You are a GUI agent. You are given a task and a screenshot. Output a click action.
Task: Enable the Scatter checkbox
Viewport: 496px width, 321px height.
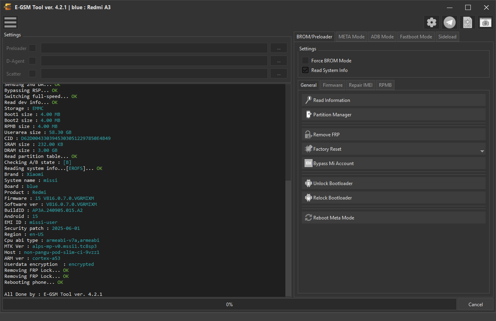tap(32, 74)
